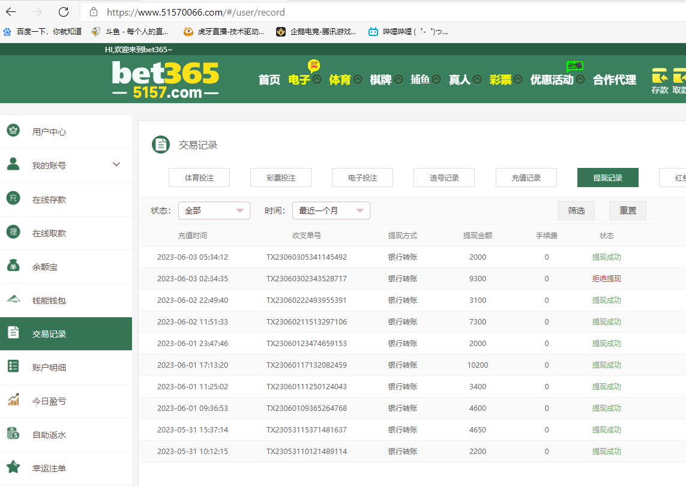Switch to the 充值记录 tab
Image resolution: width=686 pixels, height=487 pixels.
pos(526,178)
